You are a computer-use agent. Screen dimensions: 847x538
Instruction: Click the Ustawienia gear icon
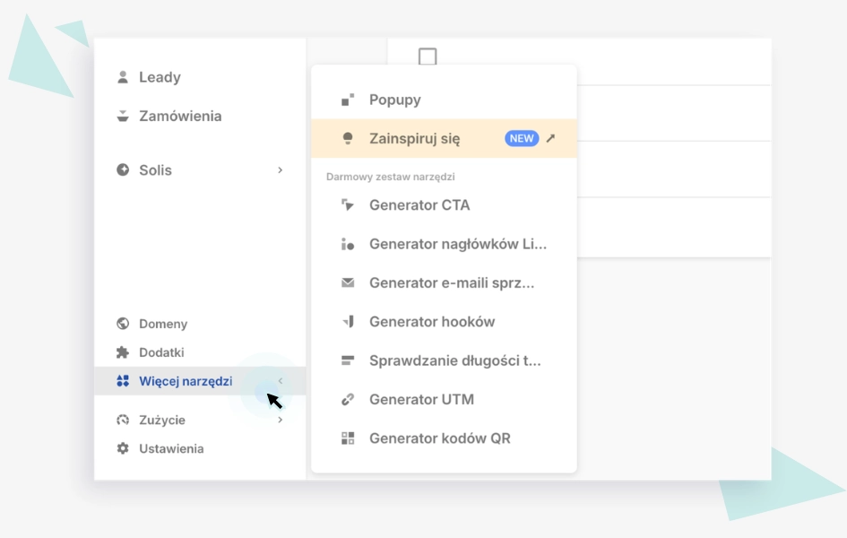point(123,448)
